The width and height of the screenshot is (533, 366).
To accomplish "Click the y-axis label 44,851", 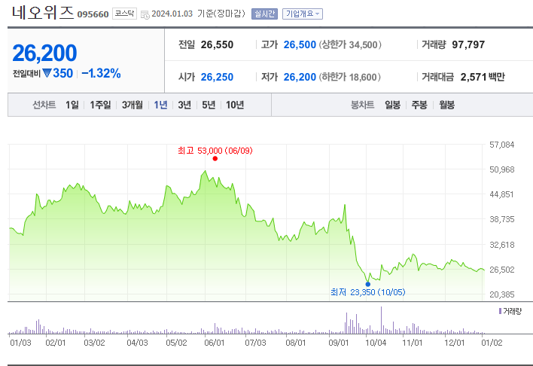I will coord(501,194).
